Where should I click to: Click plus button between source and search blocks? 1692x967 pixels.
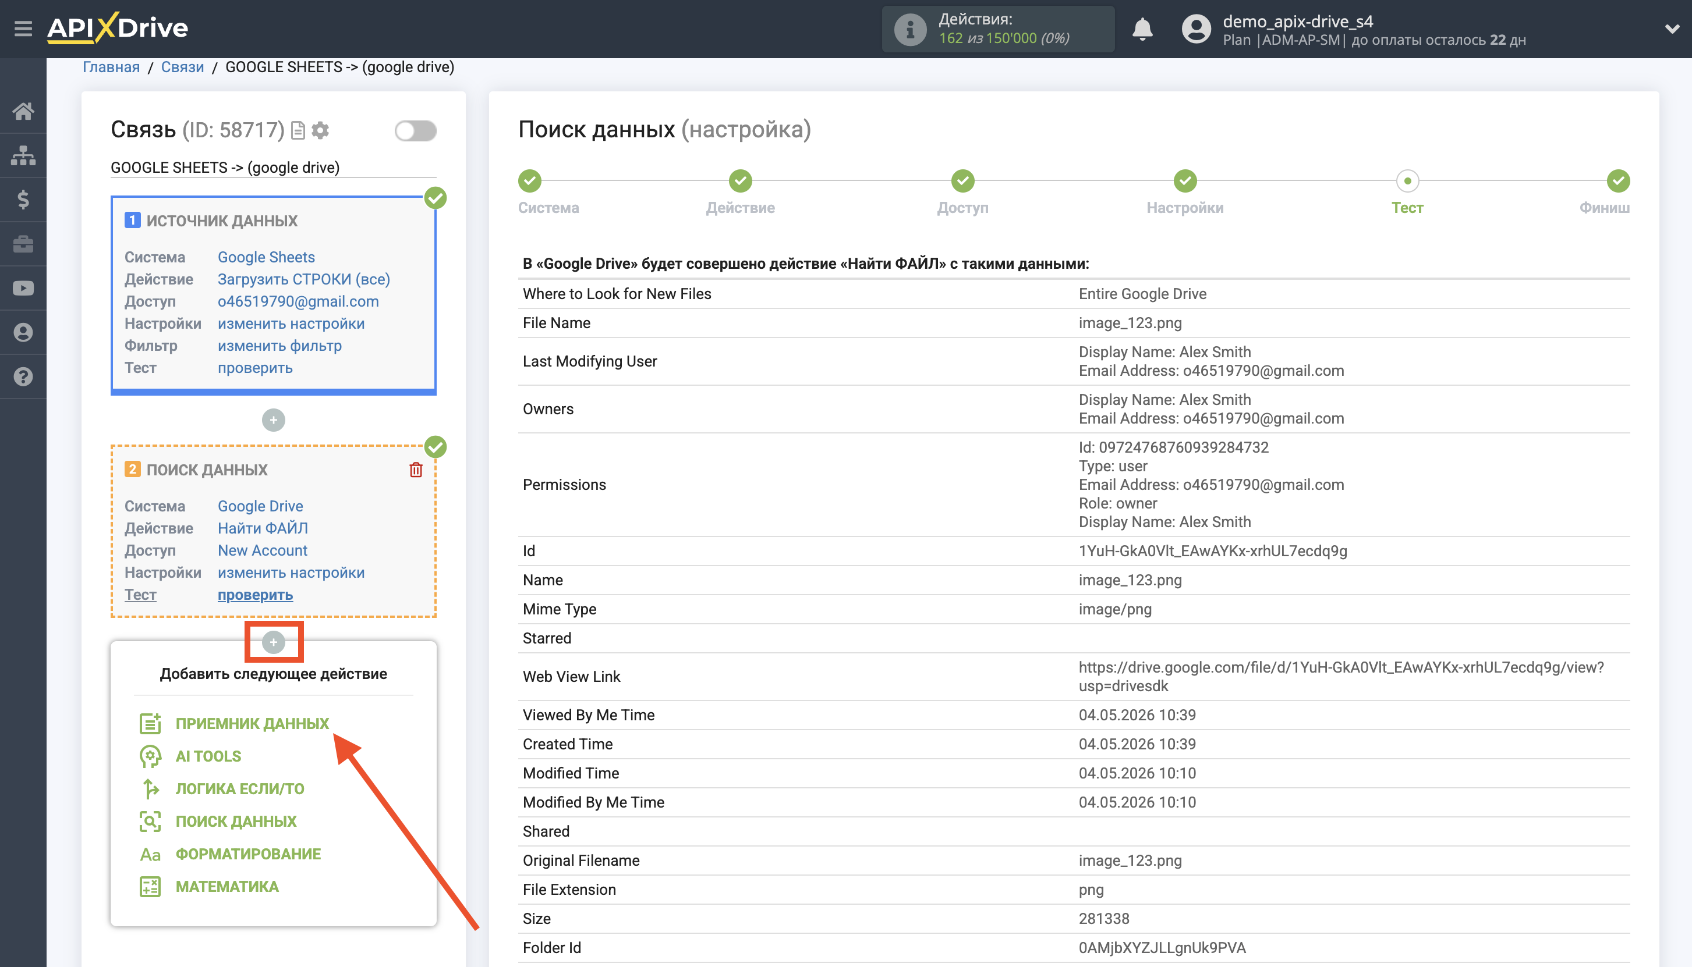[273, 419]
